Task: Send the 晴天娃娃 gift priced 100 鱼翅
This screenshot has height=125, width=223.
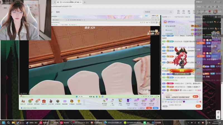Action: point(104,102)
